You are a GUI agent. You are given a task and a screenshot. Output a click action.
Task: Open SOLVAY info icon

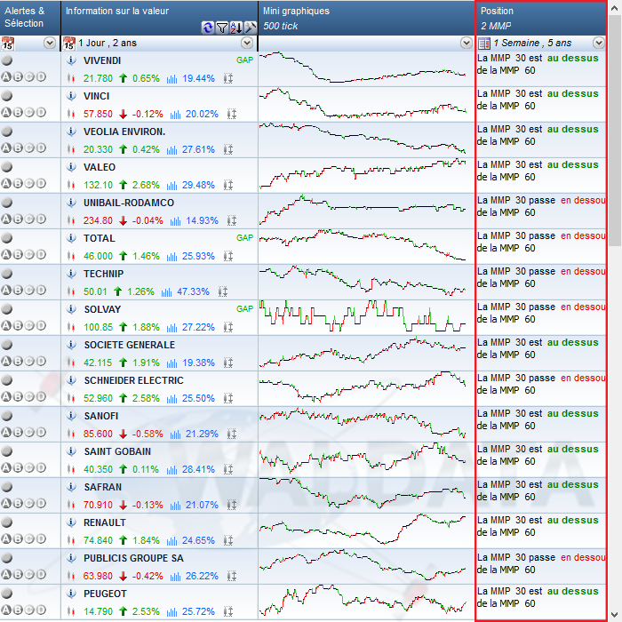click(71, 309)
